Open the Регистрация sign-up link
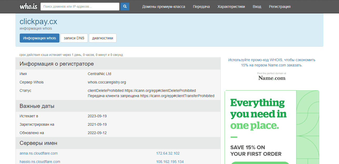The width and height of the screenshot is (339, 164). 280,7
